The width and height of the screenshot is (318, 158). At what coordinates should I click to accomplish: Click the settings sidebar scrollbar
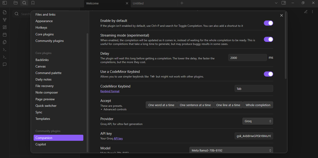coord(87,92)
